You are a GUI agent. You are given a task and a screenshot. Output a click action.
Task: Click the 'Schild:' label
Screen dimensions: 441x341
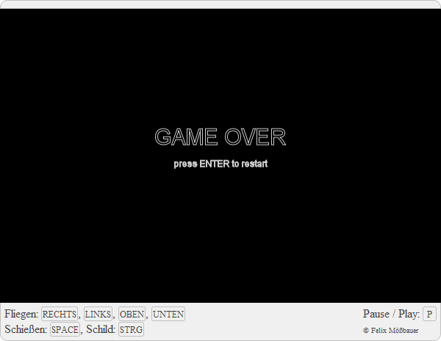pos(101,329)
